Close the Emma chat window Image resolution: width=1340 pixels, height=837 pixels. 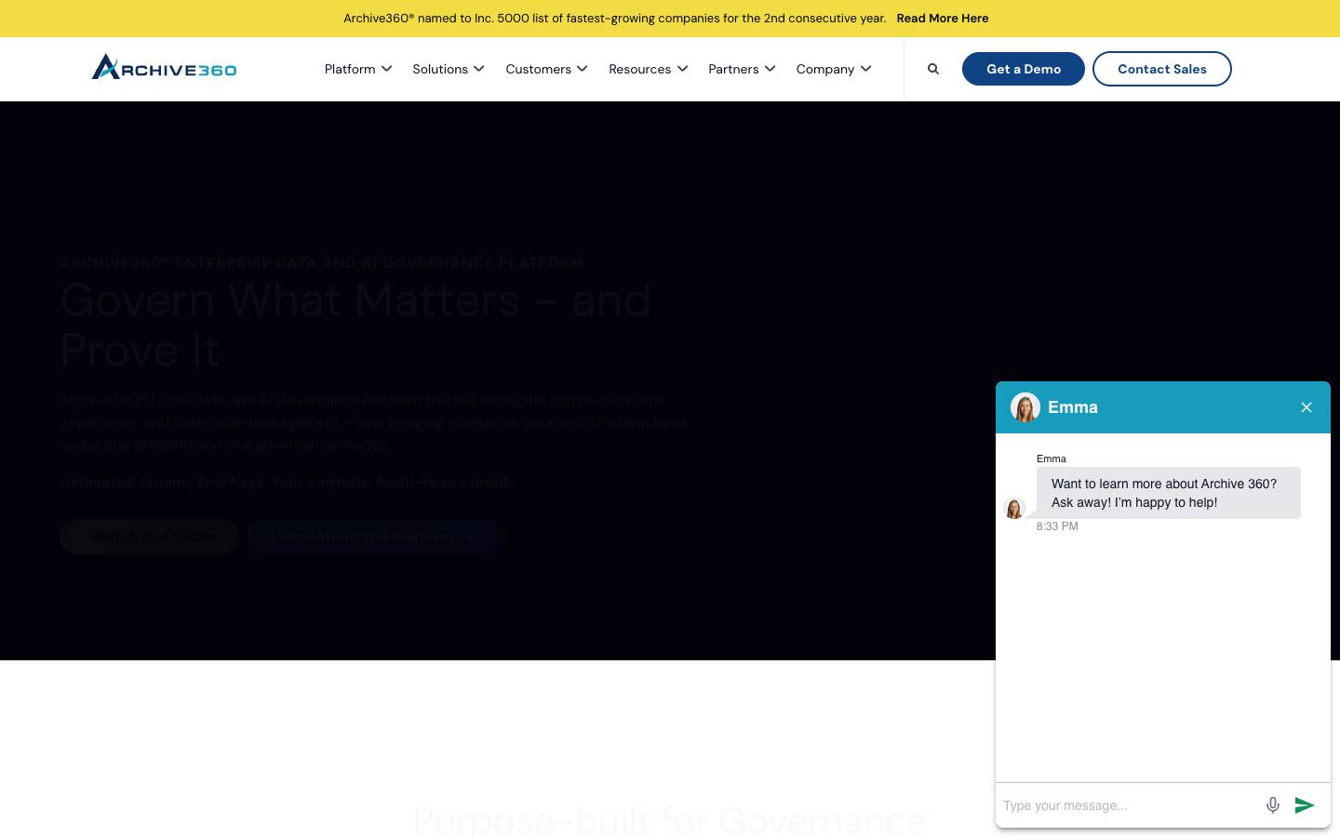pos(1306,407)
